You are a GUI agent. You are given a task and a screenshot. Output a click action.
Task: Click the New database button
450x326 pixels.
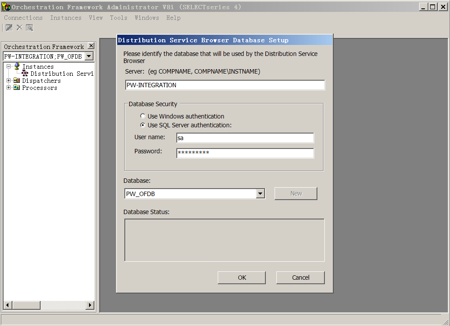coord(296,193)
